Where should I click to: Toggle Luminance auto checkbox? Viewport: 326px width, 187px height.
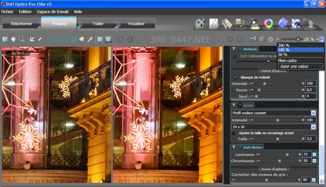click(314, 154)
